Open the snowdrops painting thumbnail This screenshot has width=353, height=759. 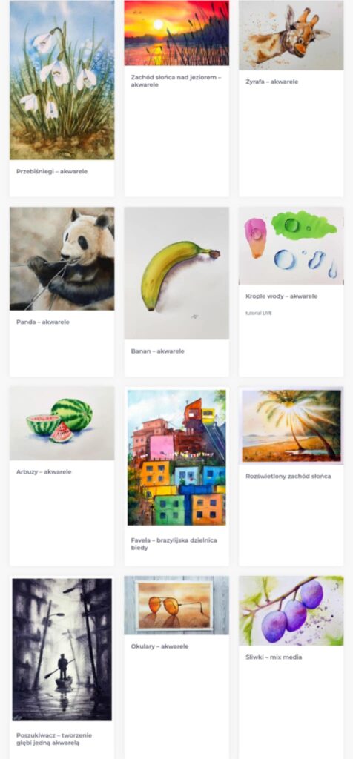click(x=62, y=80)
